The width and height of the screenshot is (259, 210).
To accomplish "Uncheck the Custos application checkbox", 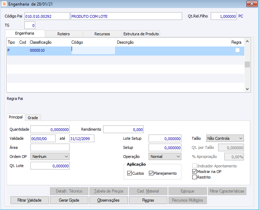I will (129, 173).
